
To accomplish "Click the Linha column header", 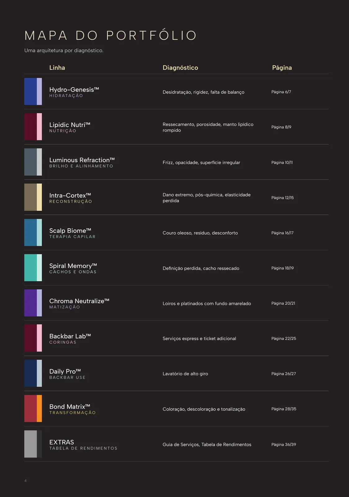I will click(x=57, y=68).
